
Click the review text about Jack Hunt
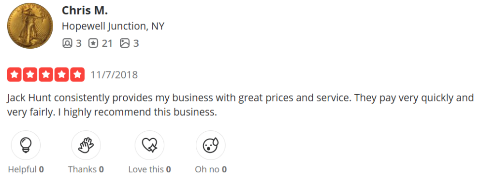[x=240, y=105]
